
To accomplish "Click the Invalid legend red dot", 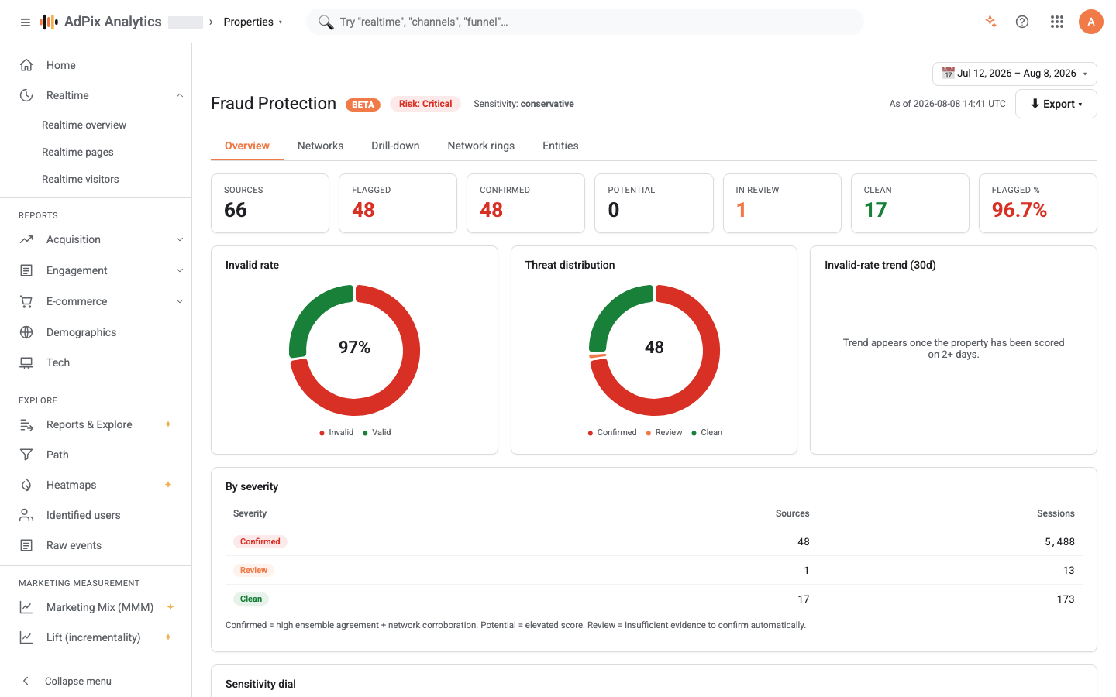I will click(x=322, y=433).
